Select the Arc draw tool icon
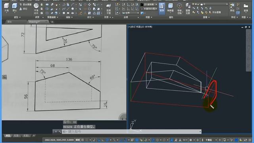 click(x=72, y=5)
